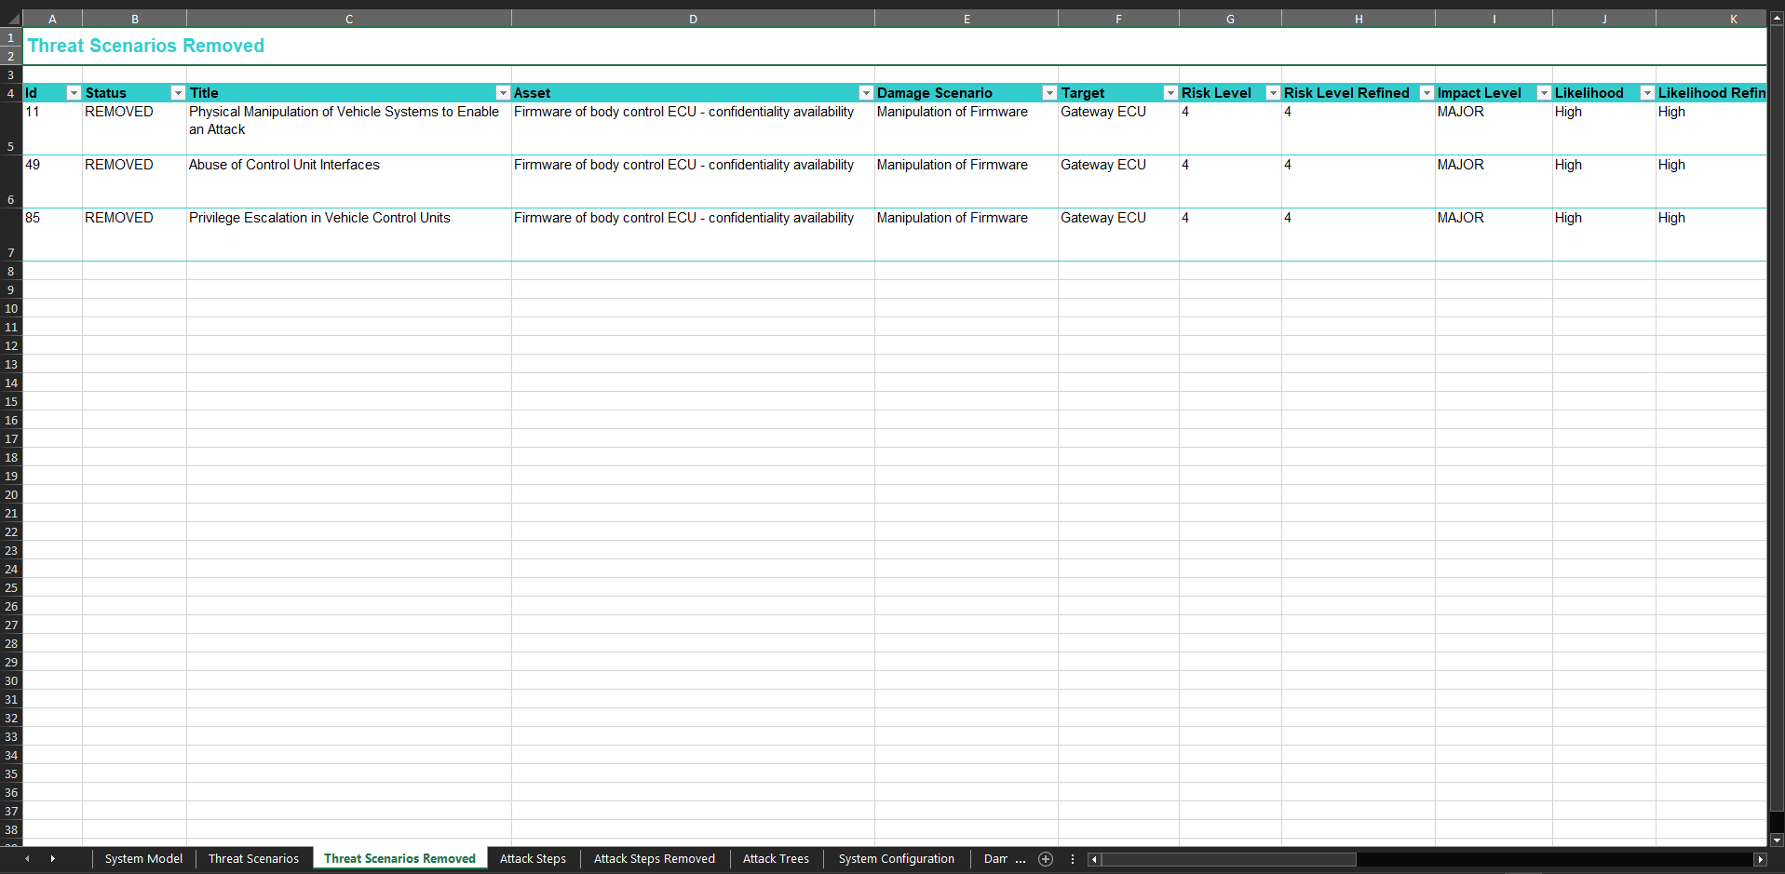Open the Status column filter dropdown
This screenshot has width=1785, height=874.
pos(178,93)
